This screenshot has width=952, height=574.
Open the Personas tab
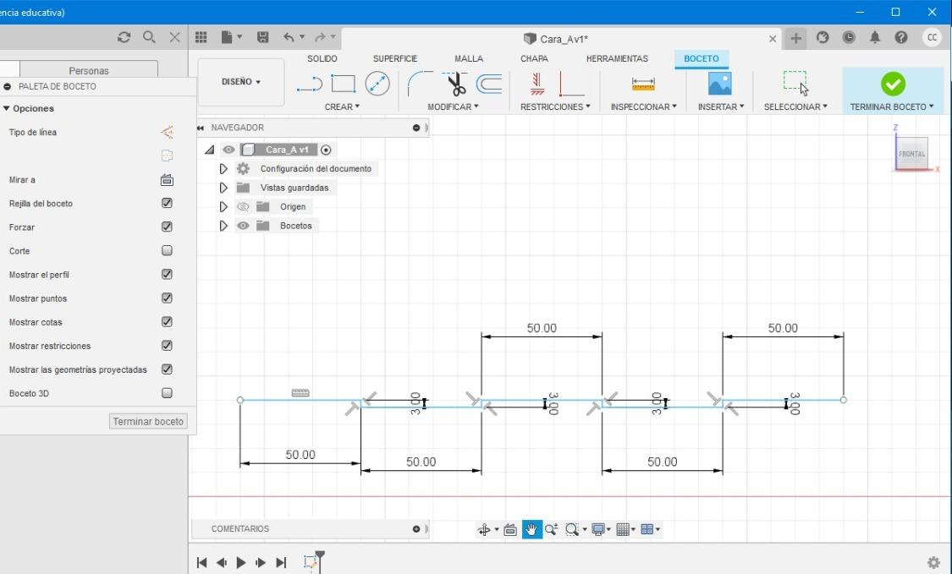pos(89,70)
